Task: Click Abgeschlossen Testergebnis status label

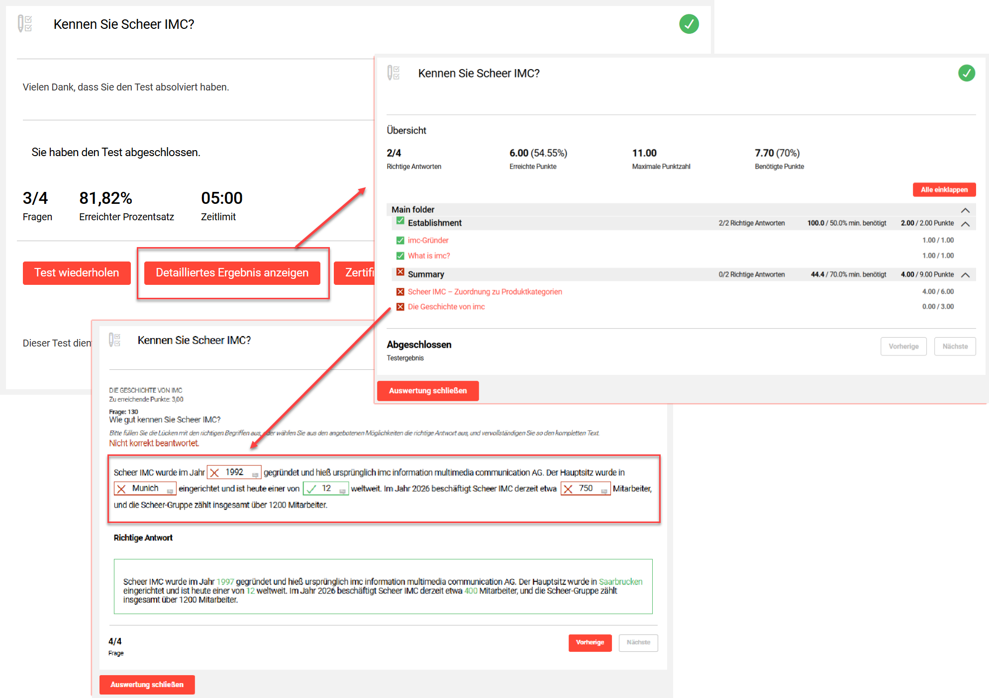Action: tap(419, 350)
